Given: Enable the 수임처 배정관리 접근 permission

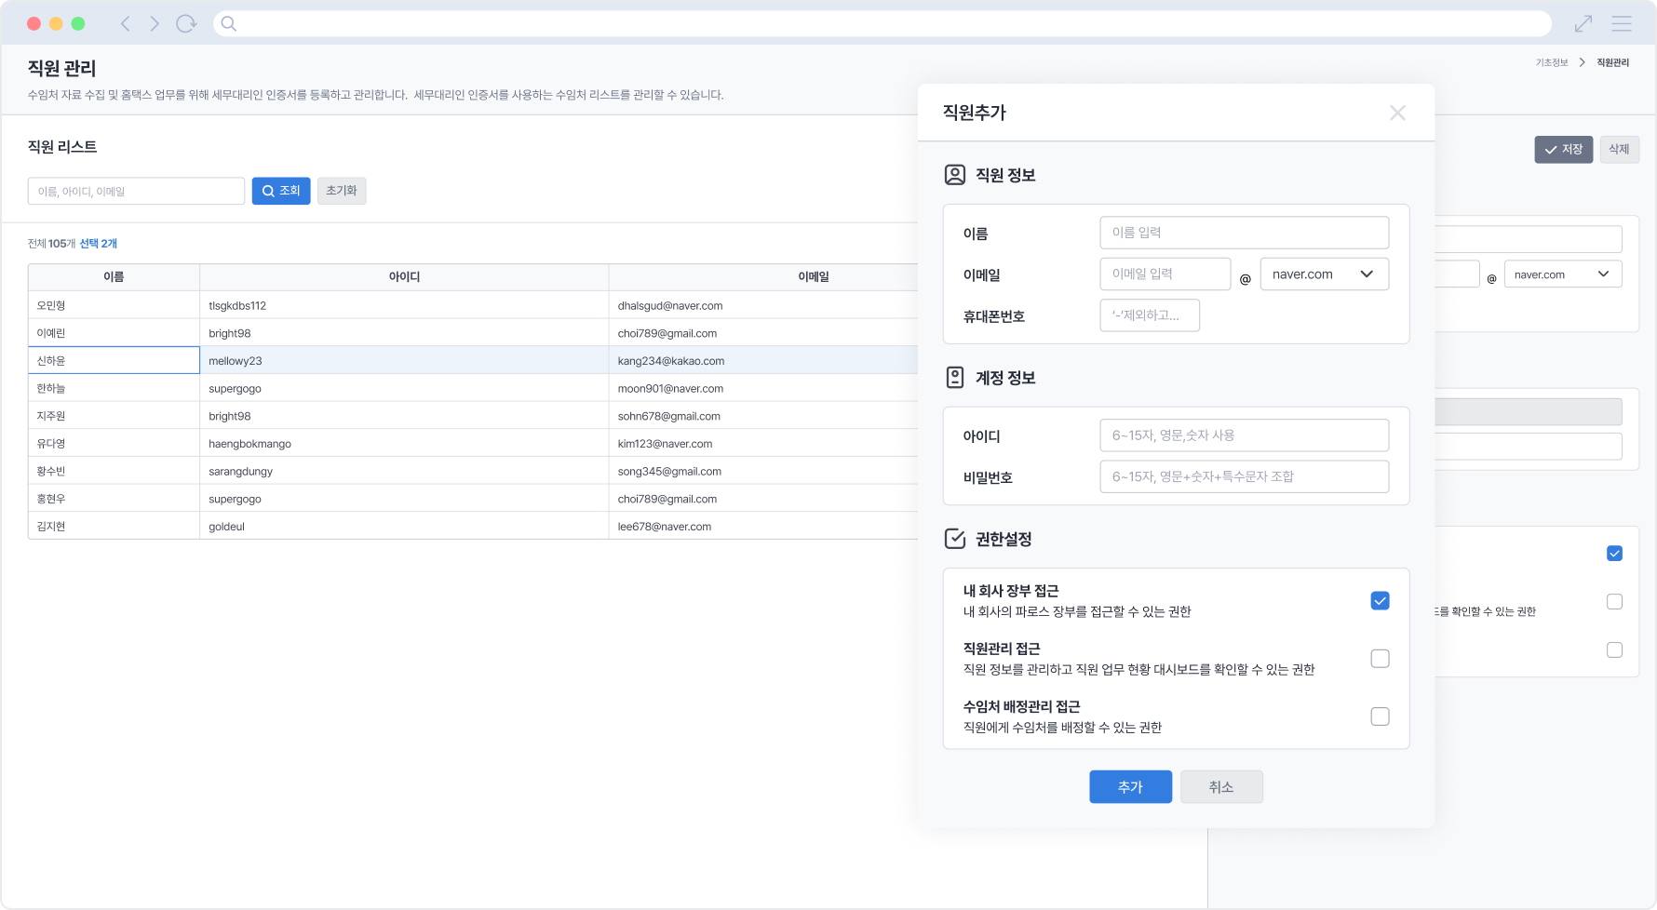Looking at the screenshot, I should (x=1380, y=716).
